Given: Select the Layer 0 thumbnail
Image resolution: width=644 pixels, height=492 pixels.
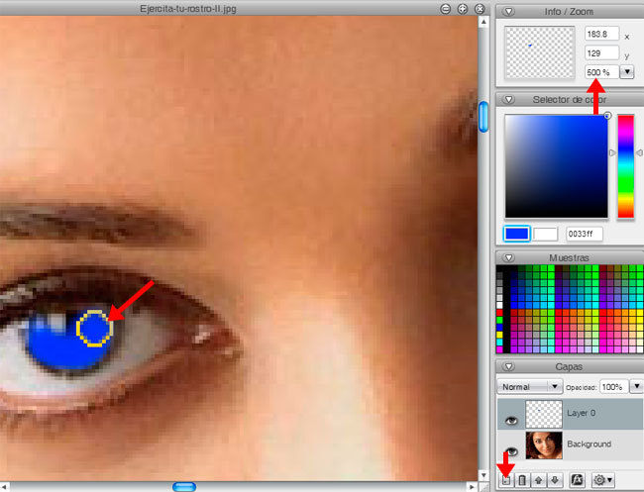Looking at the screenshot, I should click(544, 415).
